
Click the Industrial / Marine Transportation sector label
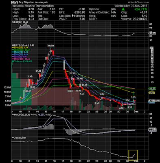(33, 6)
